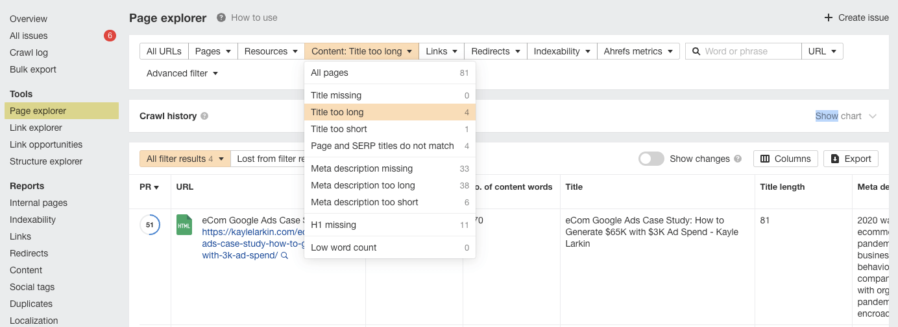The width and height of the screenshot is (898, 327).
Task: Choose Page and SERP titles do not match
Action: click(390, 146)
